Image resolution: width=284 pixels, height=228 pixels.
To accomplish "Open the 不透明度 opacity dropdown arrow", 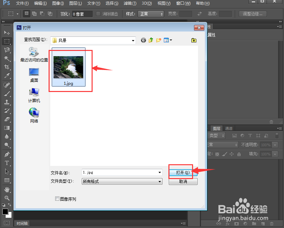I will pyautogui.click(x=275, y=145).
